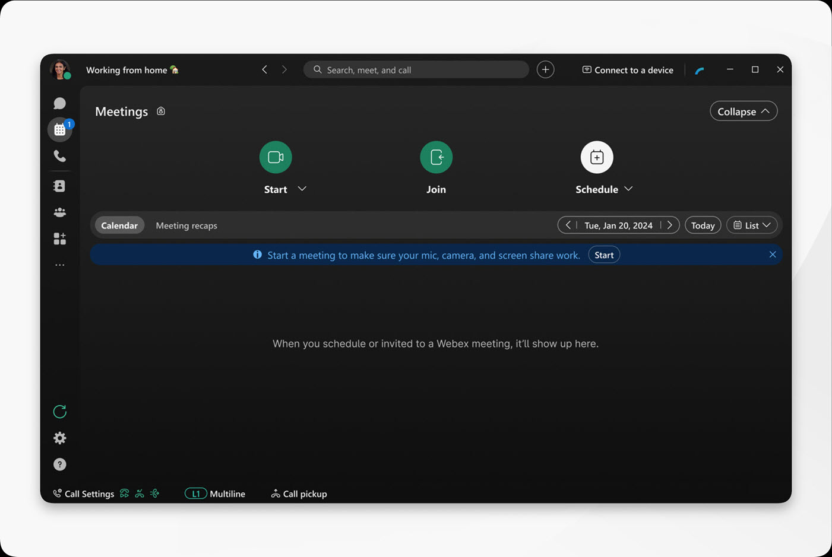Click the blue curved icon in title bar
The image size is (832, 557).
point(700,71)
